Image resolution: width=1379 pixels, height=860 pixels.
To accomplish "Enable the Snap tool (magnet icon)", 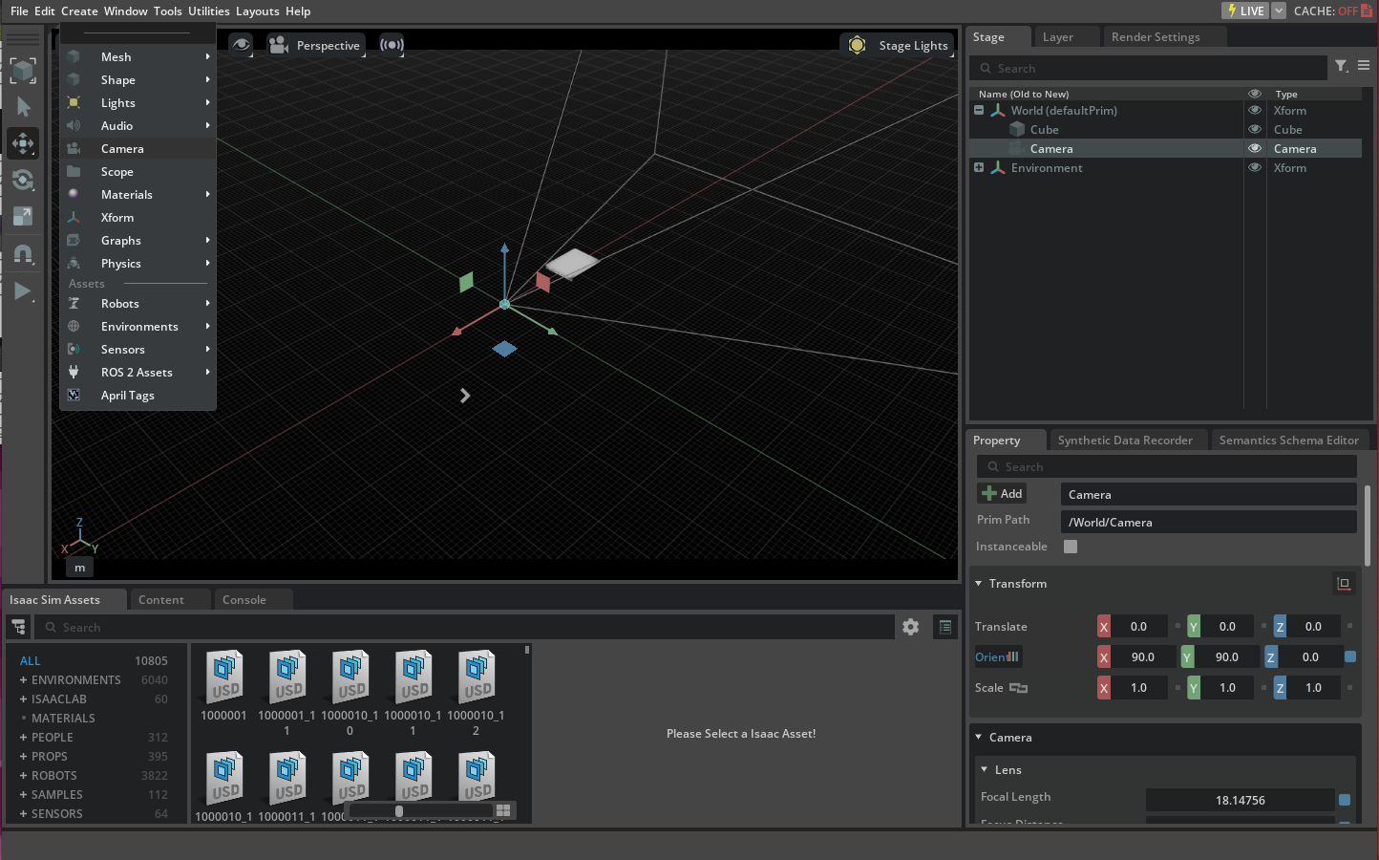I will (23, 253).
